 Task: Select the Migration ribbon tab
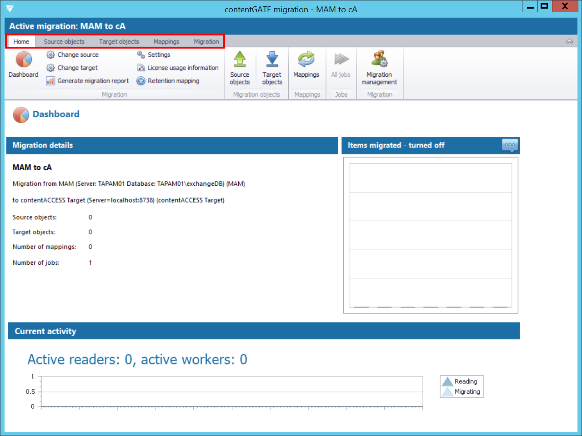click(206, 41)
